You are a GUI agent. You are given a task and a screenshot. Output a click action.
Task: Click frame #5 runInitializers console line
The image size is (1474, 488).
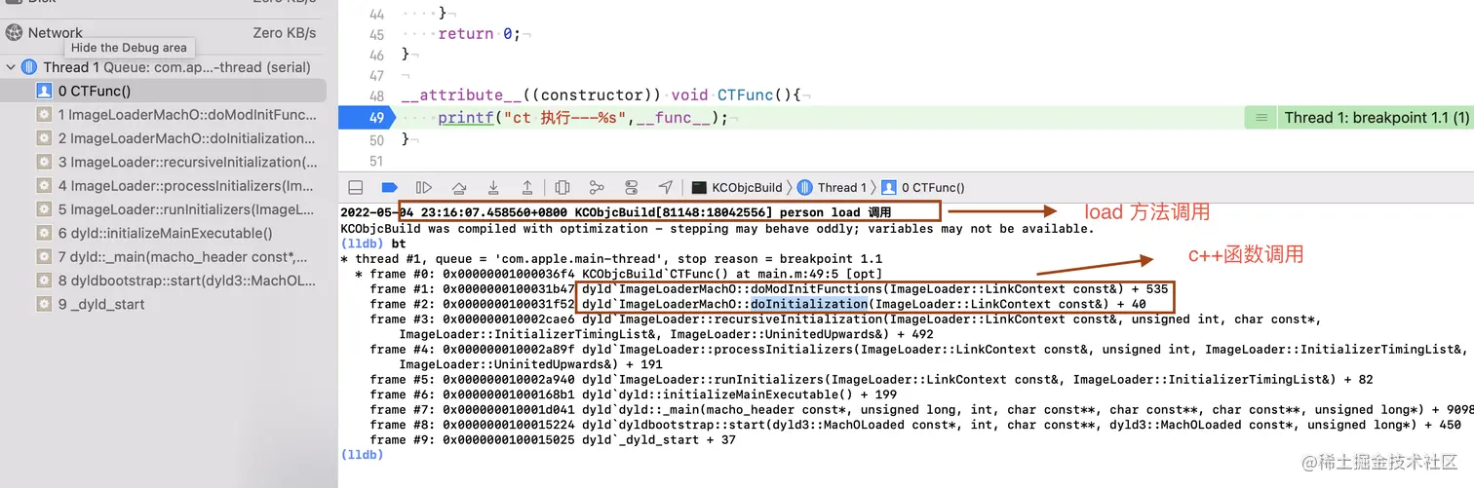pos(871,379)
